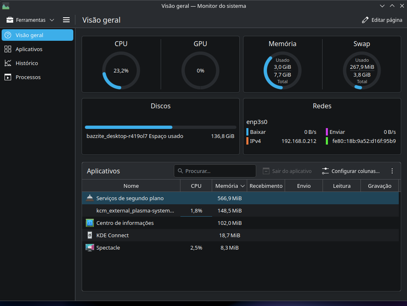Select the Spectacle row
Viewport: 407px width, 306px height.
point(240,248)
